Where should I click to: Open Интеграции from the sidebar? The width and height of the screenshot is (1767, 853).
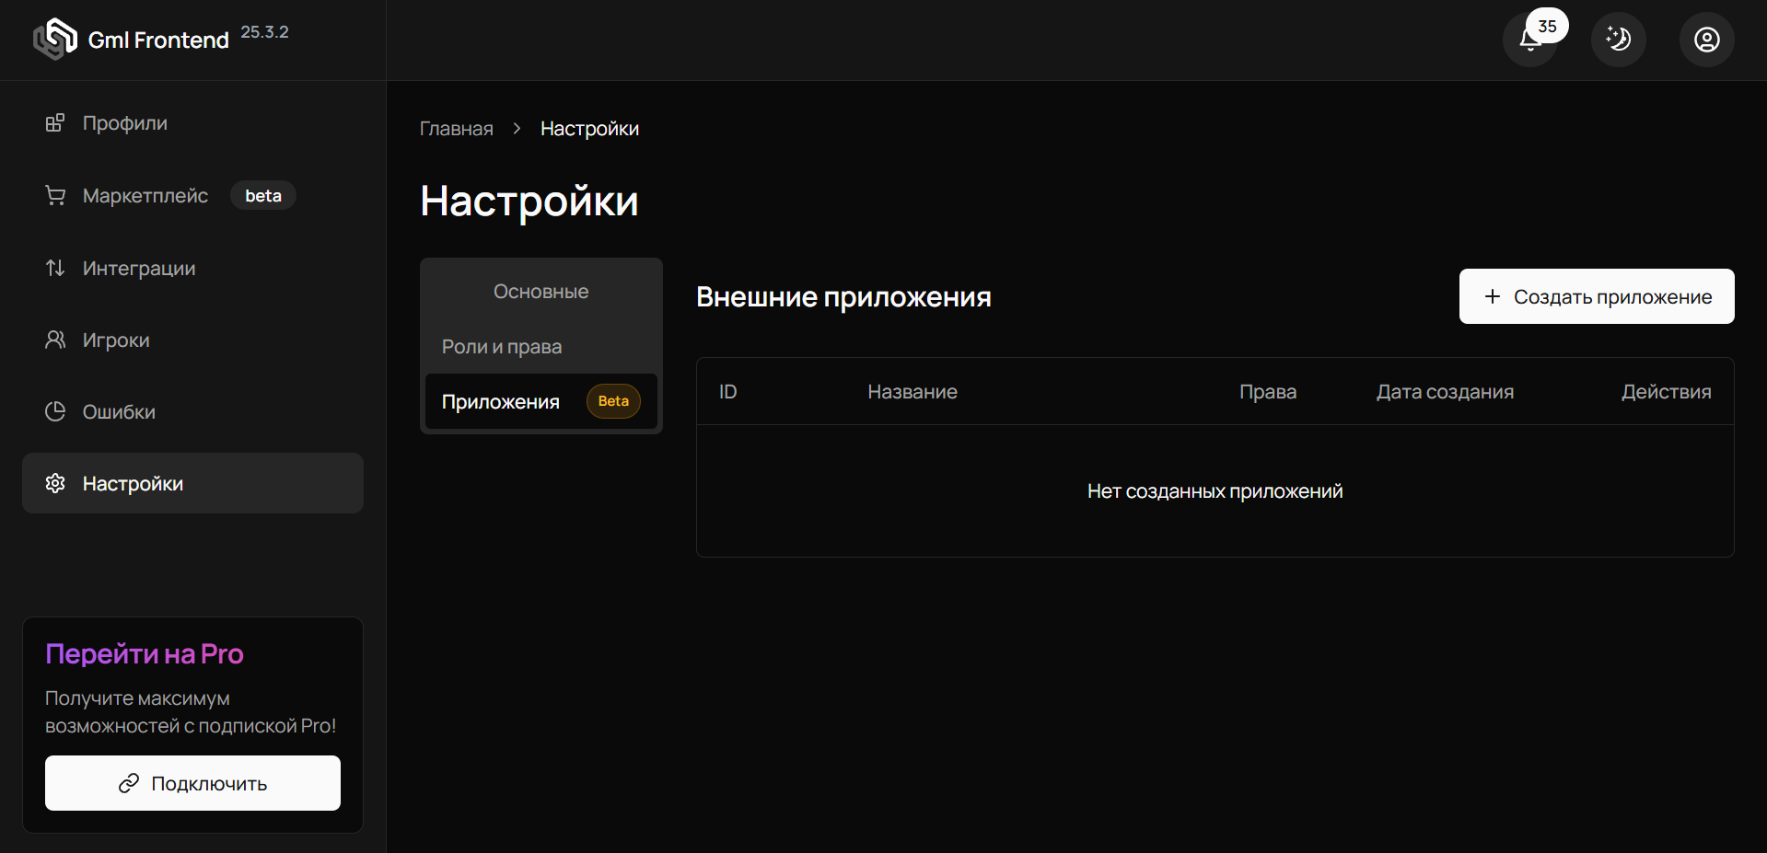click(138, 268)
